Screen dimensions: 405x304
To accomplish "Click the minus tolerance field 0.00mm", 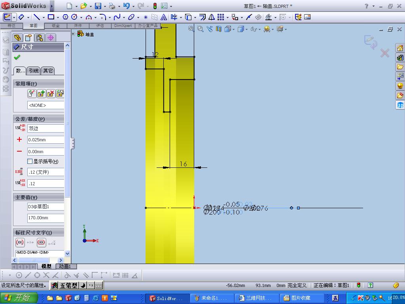I will click(x=46, y=152).
